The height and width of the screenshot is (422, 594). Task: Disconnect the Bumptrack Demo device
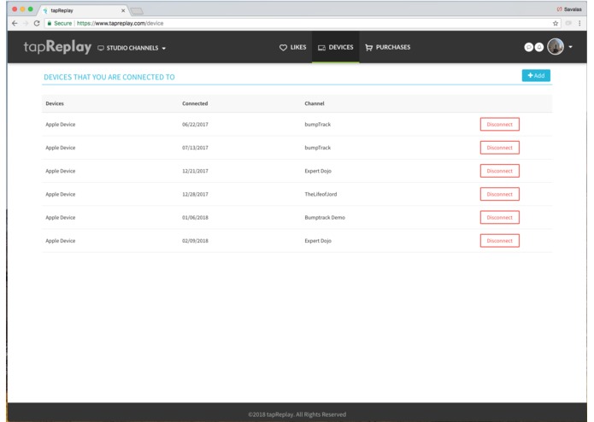(x=500, y=218)
